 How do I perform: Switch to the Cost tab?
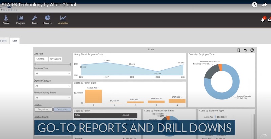[x=15, y=41]
